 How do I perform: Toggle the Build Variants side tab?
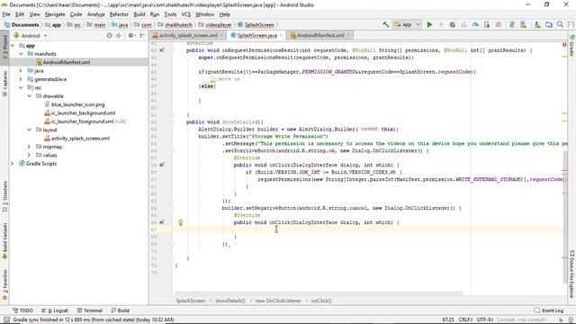click(4, 240)
